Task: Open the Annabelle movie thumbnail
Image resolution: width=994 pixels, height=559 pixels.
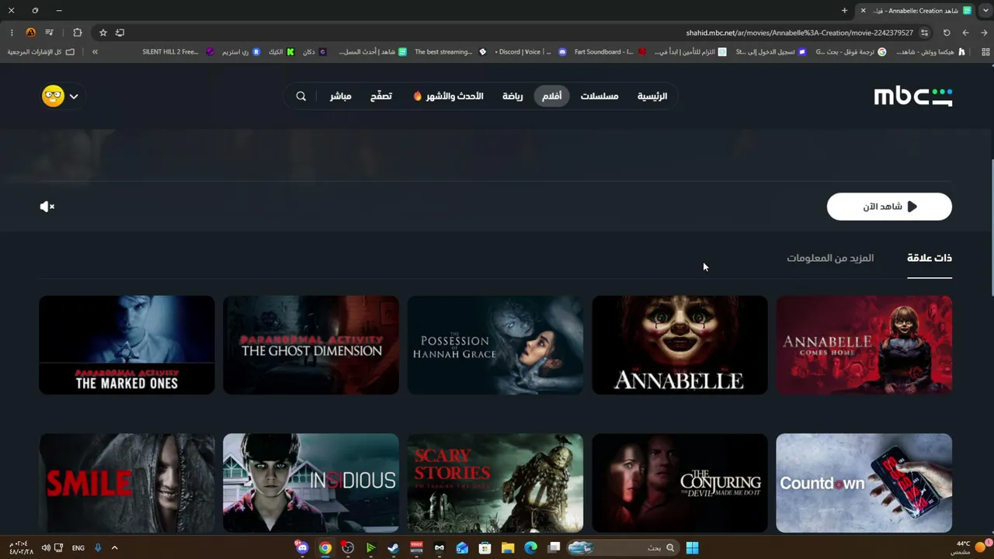Action: point(679,345)
